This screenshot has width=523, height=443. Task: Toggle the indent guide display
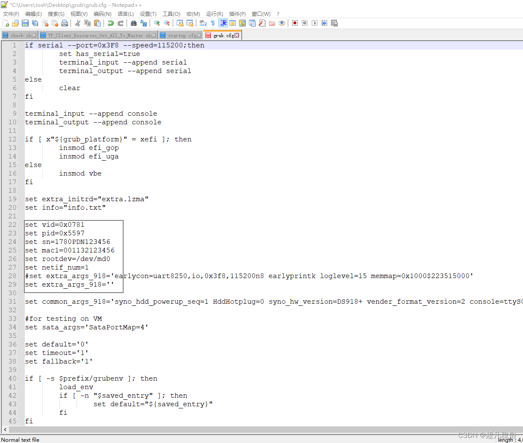223,23
